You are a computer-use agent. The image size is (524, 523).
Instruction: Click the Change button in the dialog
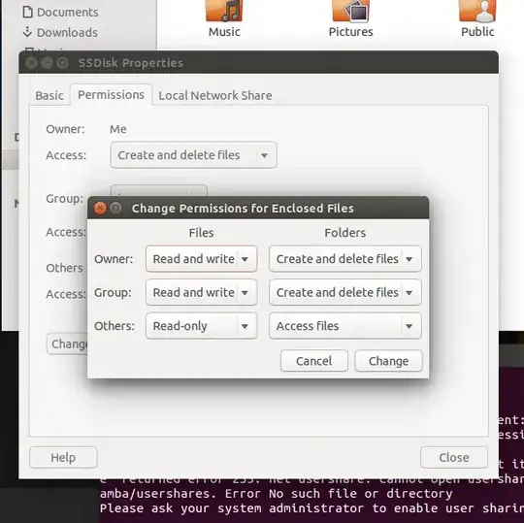pyautogui.click(x=389, y=361)
